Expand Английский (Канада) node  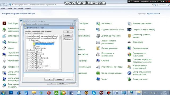27,64
